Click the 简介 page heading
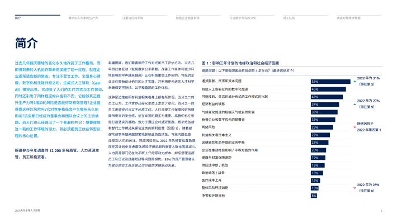Viewport: 397px width, 223px height. [x=26, y=43]
